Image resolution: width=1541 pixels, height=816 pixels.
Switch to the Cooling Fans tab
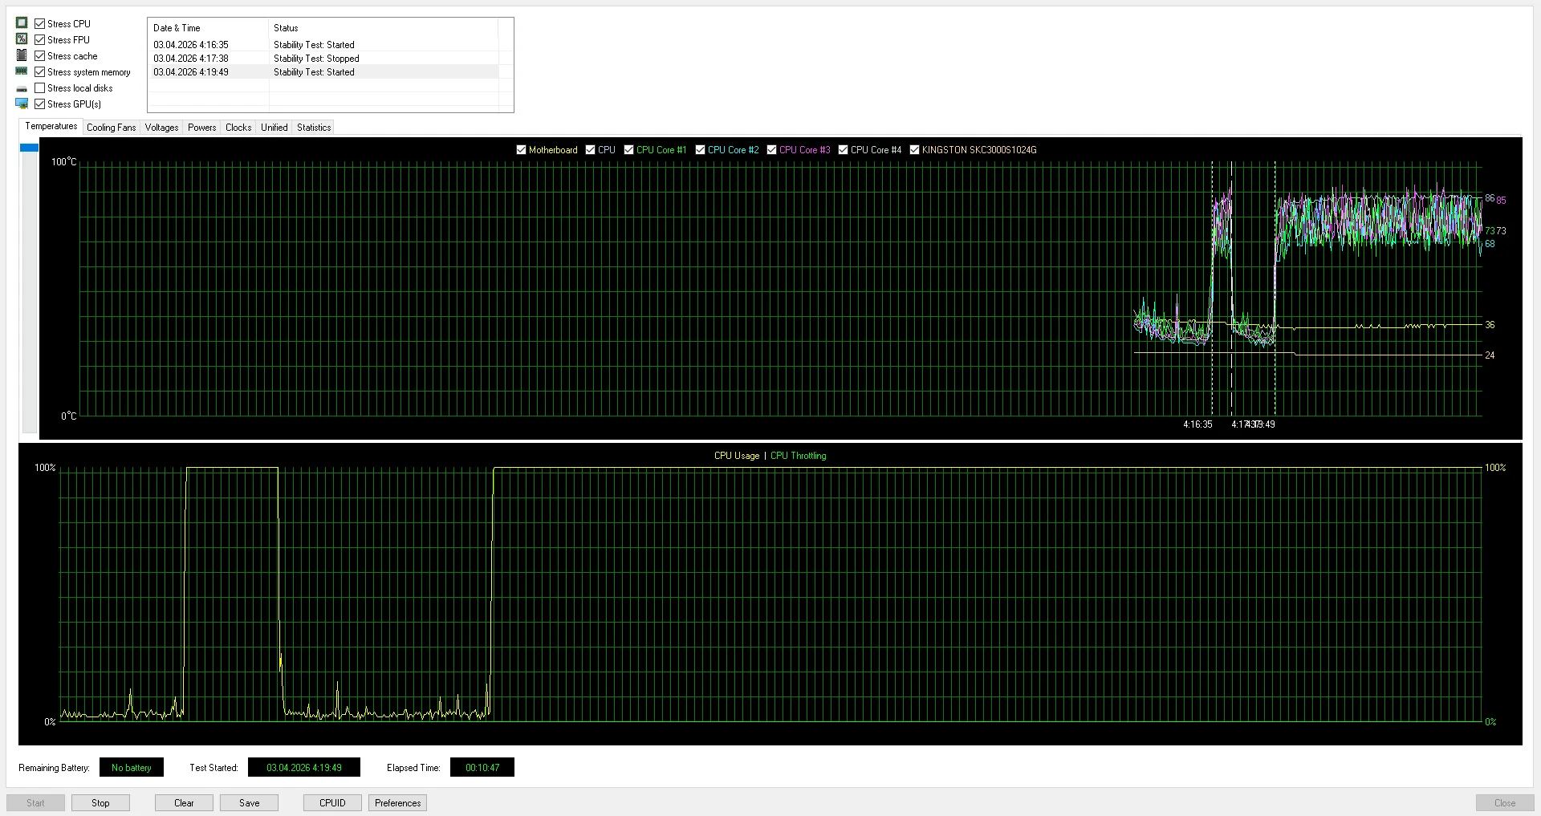tap(111, 128)
